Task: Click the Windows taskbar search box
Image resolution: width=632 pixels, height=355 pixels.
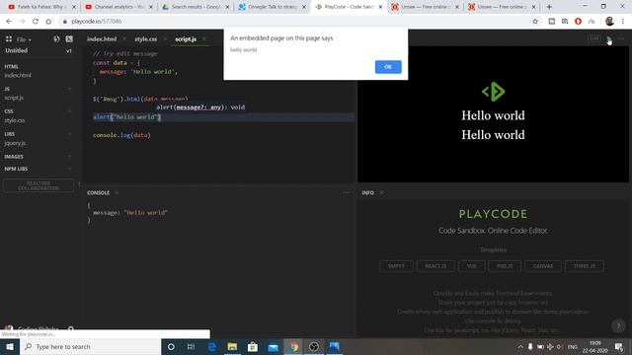Action: pyautogui.click(x=90, y=346)
